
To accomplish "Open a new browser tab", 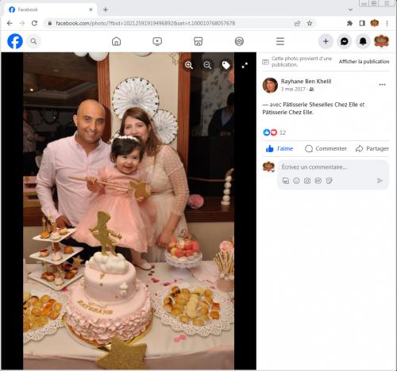I will [x=106, y=10].
